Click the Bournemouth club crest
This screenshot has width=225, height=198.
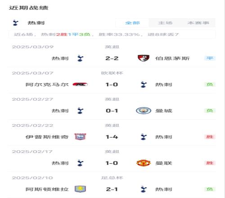pyautogui.click(x=144, y=58)
